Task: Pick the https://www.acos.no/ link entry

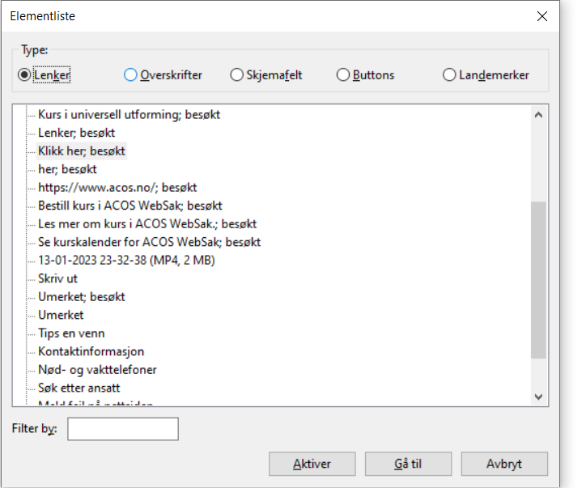Action: (117, 187)
